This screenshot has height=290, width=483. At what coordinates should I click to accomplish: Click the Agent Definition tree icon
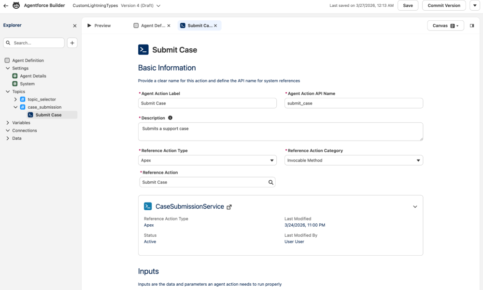(x=7, y=60)
